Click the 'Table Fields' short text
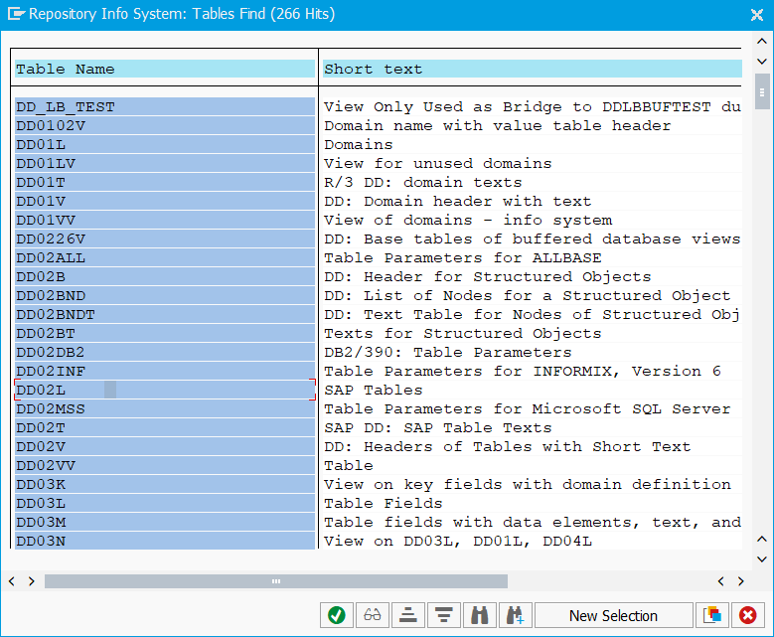The width and height of the screenshot is (774, 637). (x=384, y=503)
